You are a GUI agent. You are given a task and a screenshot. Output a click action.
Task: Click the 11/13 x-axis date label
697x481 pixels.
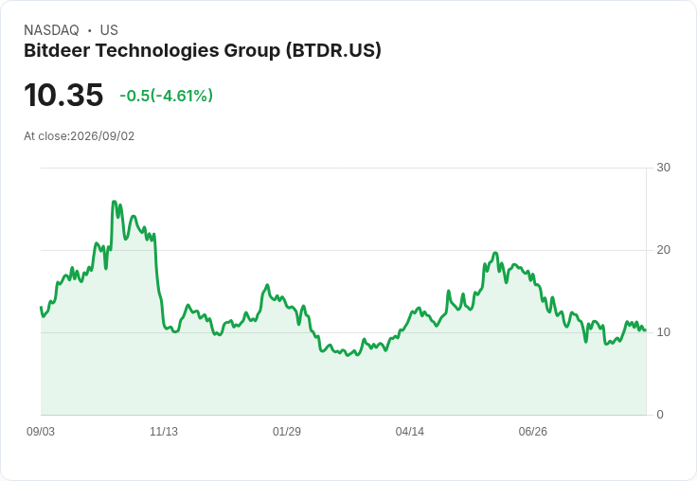[164, 431]
